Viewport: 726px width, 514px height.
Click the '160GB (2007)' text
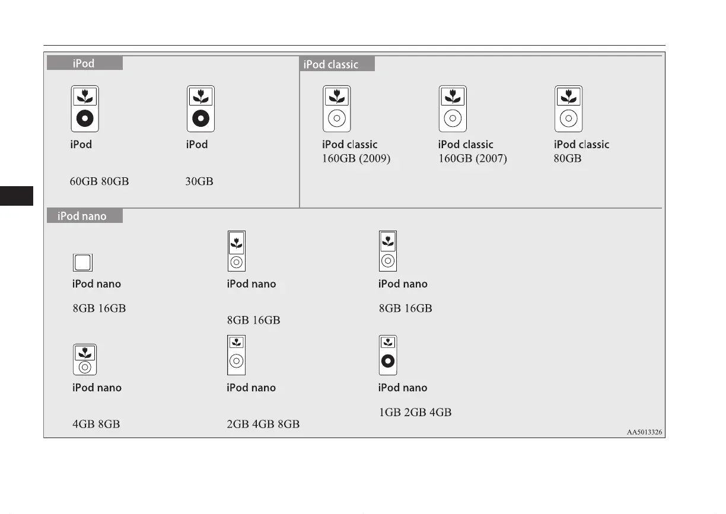coord(473,158)
